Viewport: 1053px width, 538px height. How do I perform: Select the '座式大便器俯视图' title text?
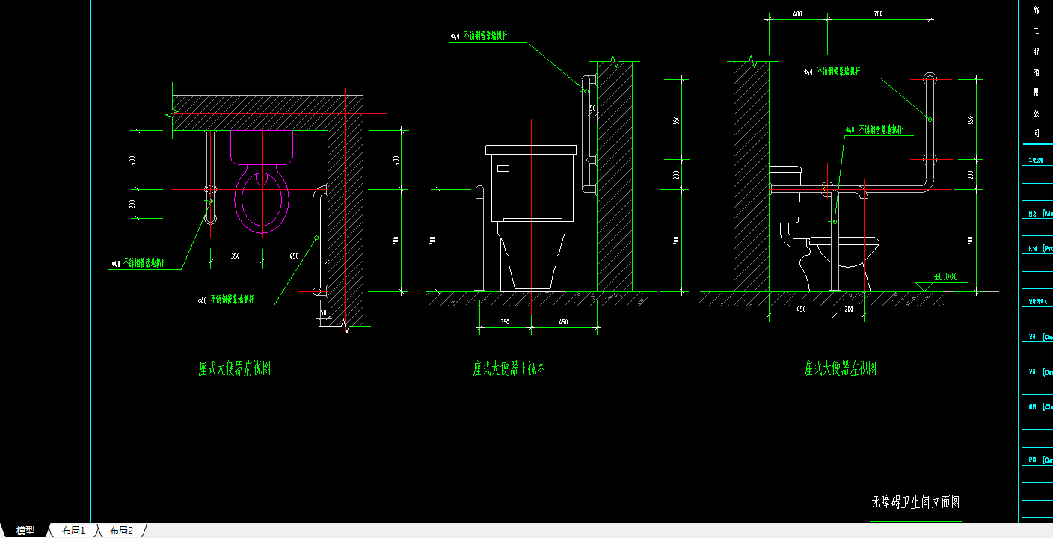coord(234,368)
